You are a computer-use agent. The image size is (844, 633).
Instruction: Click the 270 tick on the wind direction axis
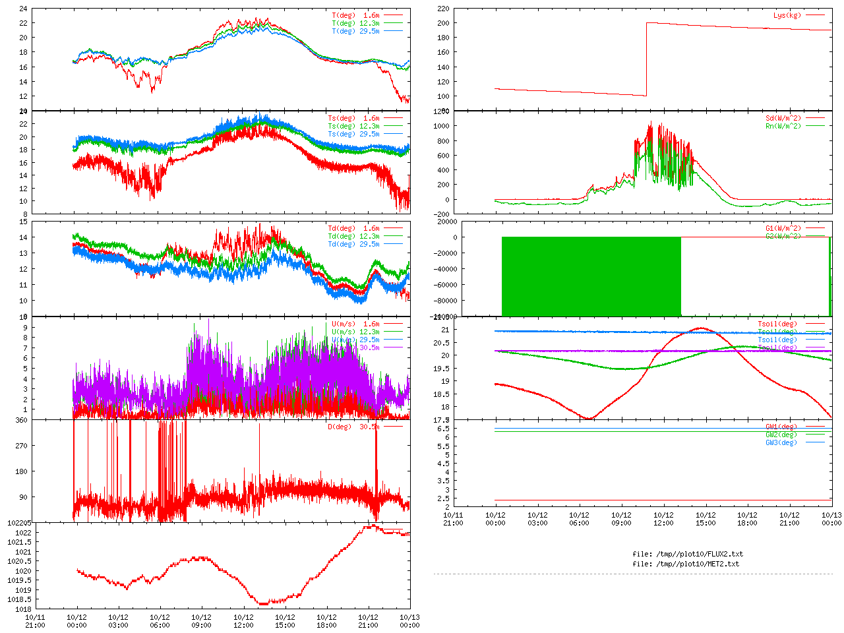[21, 446]
